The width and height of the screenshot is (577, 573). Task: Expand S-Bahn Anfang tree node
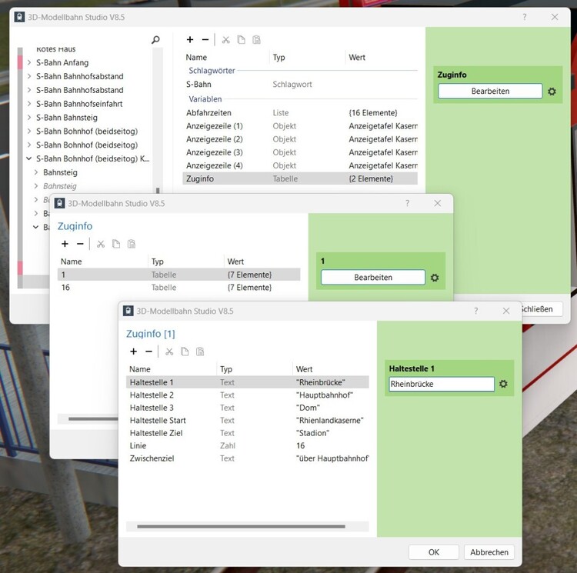(x=29, y=62)
